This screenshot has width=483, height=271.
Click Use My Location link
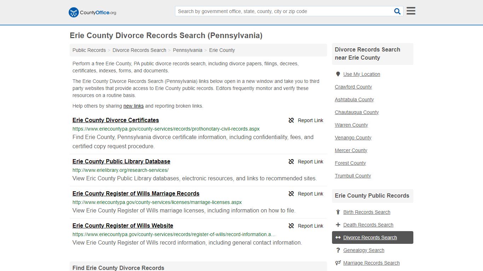coord(362,74)
